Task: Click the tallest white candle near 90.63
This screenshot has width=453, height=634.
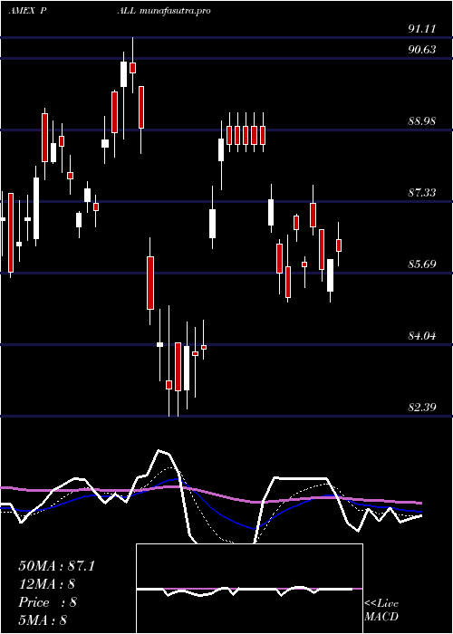Action: [124, 74]
